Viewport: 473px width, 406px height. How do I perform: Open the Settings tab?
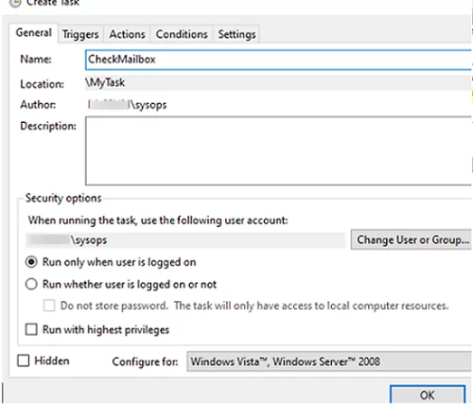[236, 34]
